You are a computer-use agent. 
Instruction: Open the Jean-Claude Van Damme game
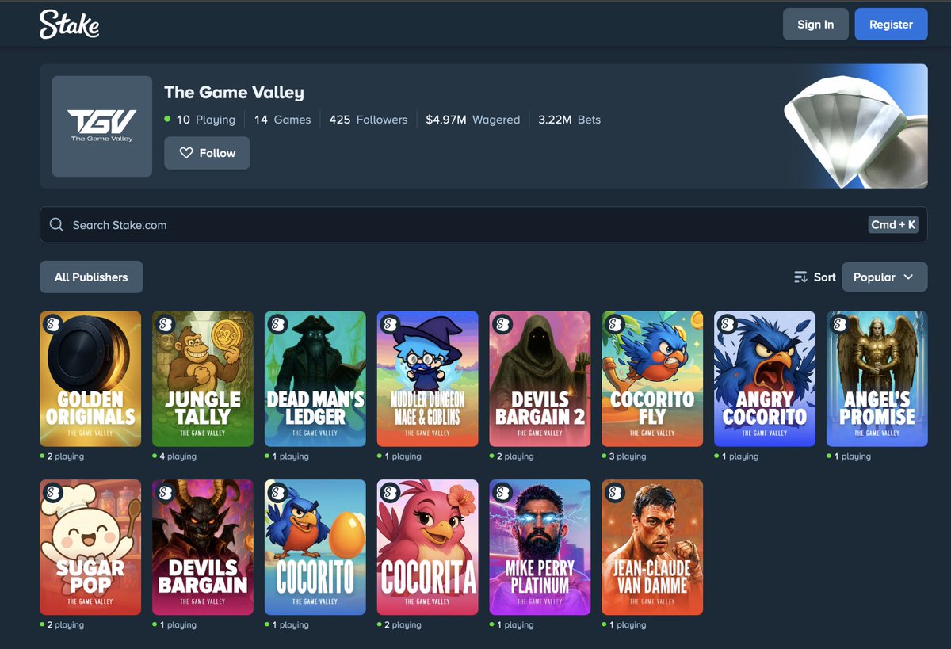(653, 548)
